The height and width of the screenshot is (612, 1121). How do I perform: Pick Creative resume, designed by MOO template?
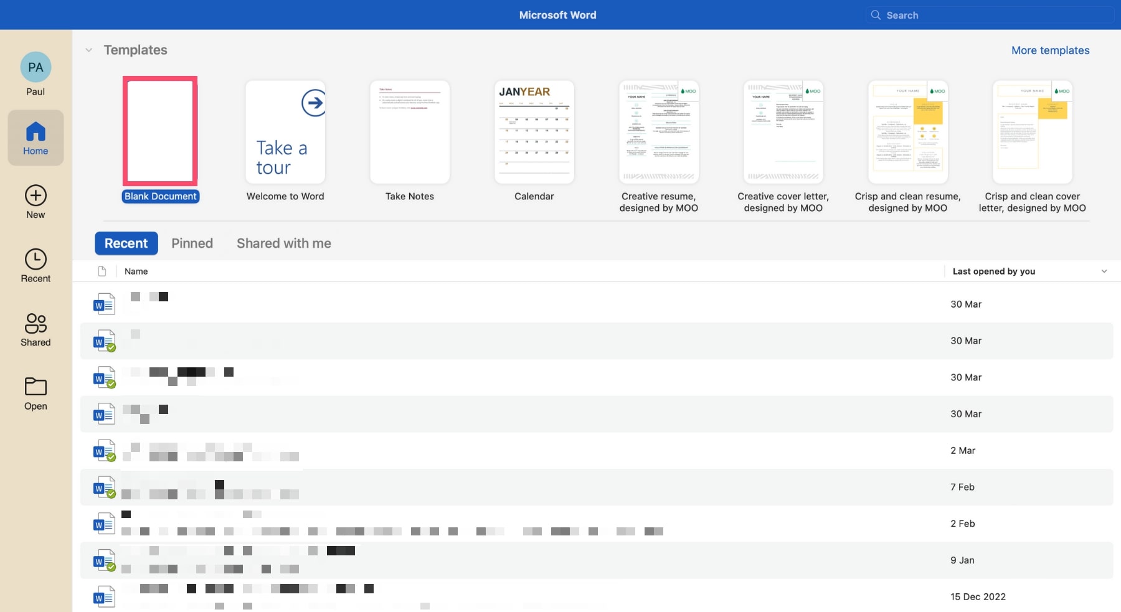659,132
